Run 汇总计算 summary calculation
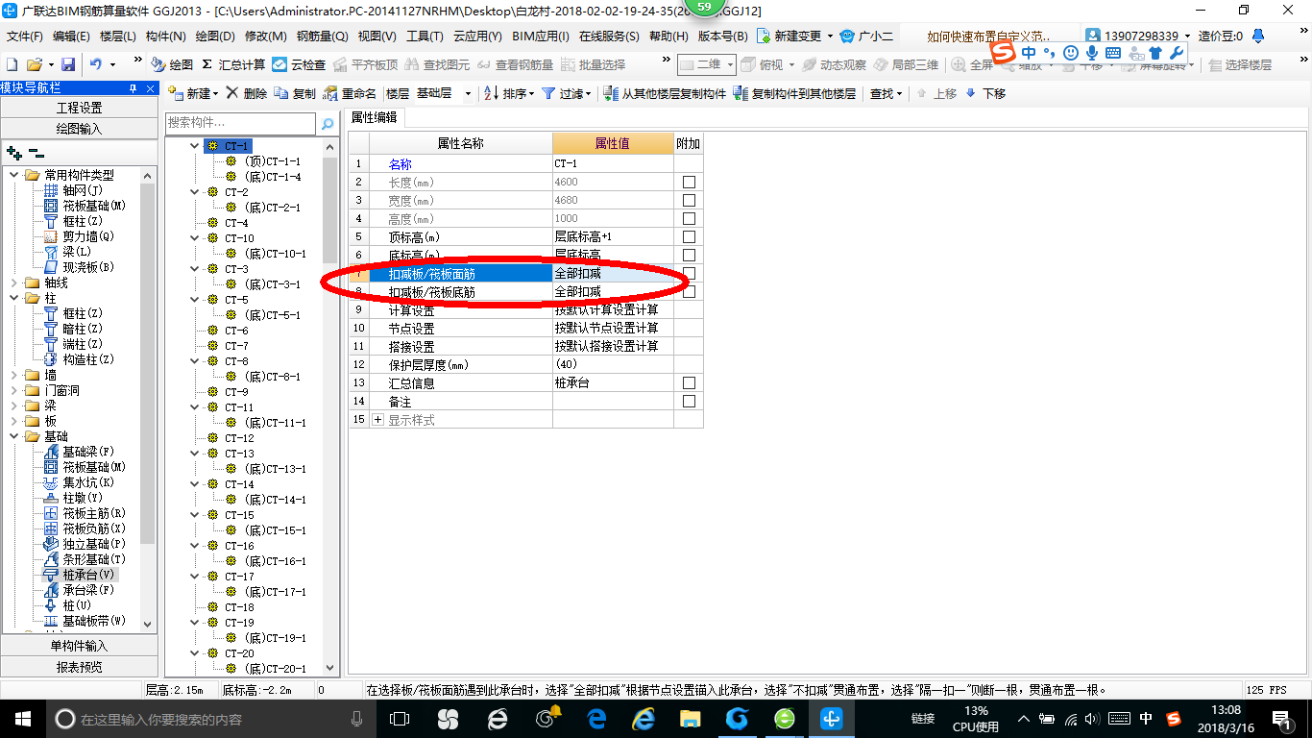 233,64
